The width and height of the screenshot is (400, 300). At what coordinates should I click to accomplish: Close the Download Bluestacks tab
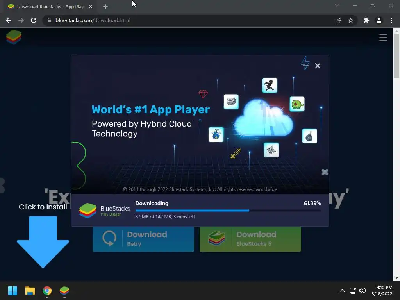(x=91, y=7)
